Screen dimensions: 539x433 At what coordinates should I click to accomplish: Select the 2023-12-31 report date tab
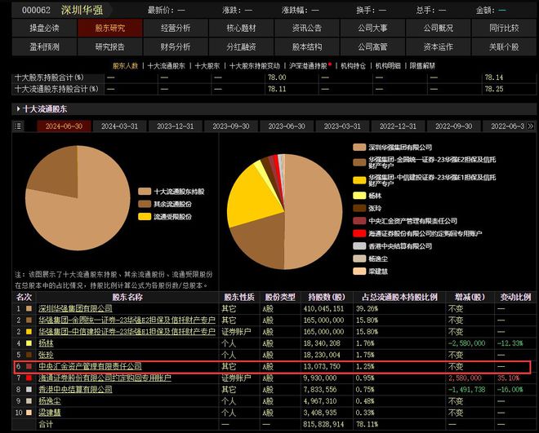point(176,126)
